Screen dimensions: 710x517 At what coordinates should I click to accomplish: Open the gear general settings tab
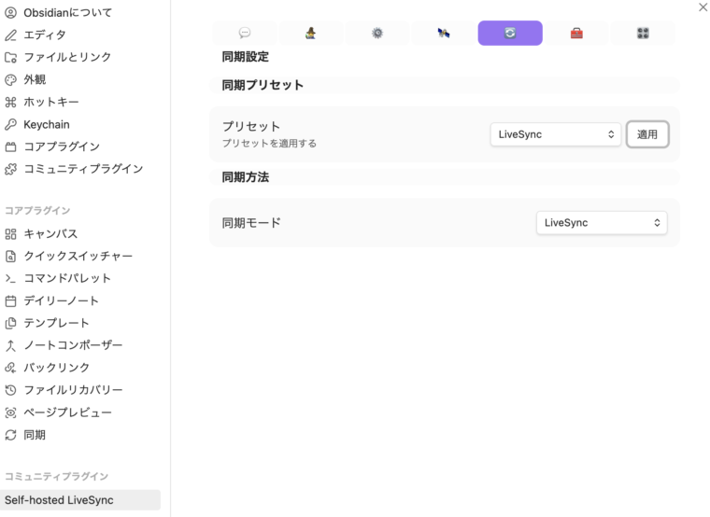tap(377, 33)
